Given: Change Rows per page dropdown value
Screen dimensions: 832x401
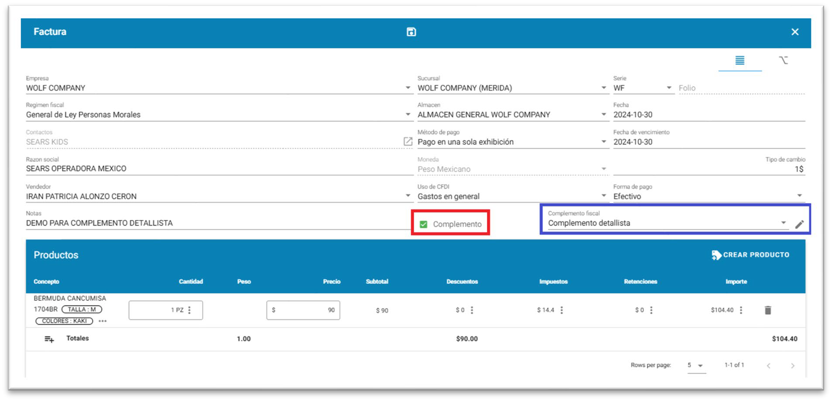Looking at the screenshot, I should (696, 365).
